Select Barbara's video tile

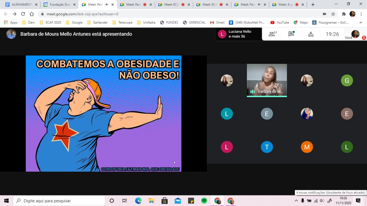click(267, 80)
